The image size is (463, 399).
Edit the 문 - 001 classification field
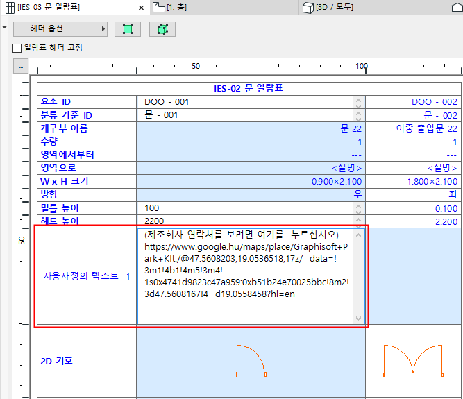(245, 115)
